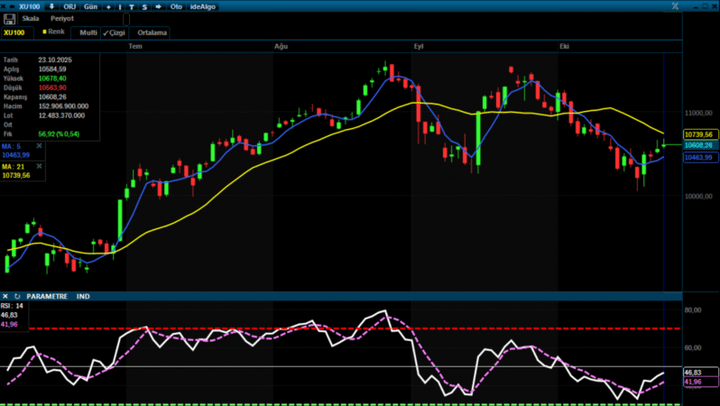Viewport: 720px width, 406px height.
Task: Close the RSI indicator panel
Action: point(5,296)
